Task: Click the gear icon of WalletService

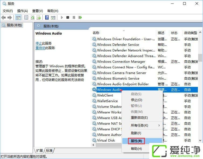Action: click(94, 101)
